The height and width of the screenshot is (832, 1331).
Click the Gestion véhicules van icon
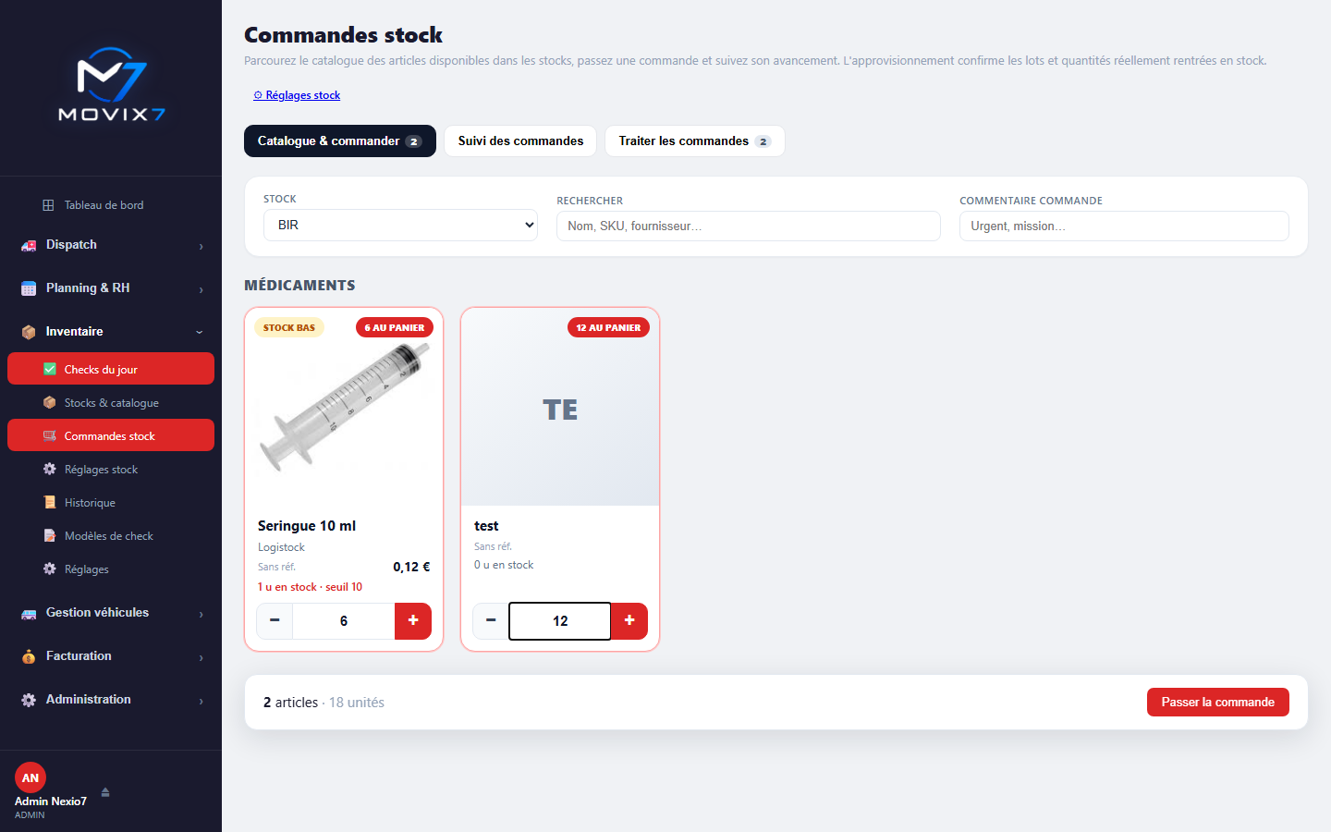[x=29, y=613]
